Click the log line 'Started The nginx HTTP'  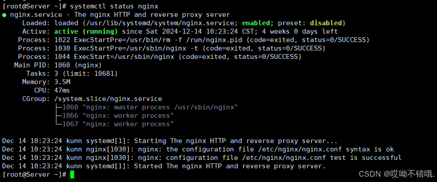(164, 166)
